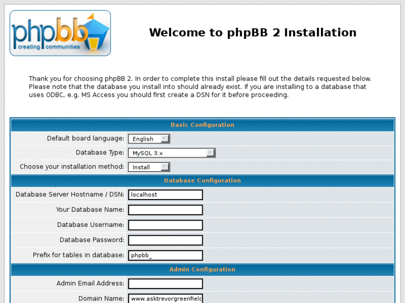Click the 'Choose your installation method:' label
The image size is (405, 303).
click(72, 167)
